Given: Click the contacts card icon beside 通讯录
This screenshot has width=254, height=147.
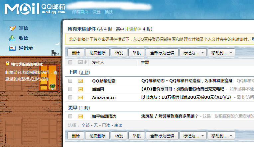Looking at the screenshot, I should 13,48.
